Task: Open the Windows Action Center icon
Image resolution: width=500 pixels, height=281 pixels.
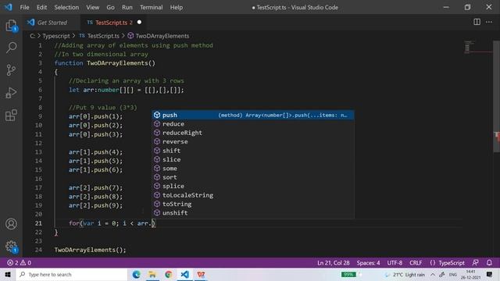Action: coord(490,274)
